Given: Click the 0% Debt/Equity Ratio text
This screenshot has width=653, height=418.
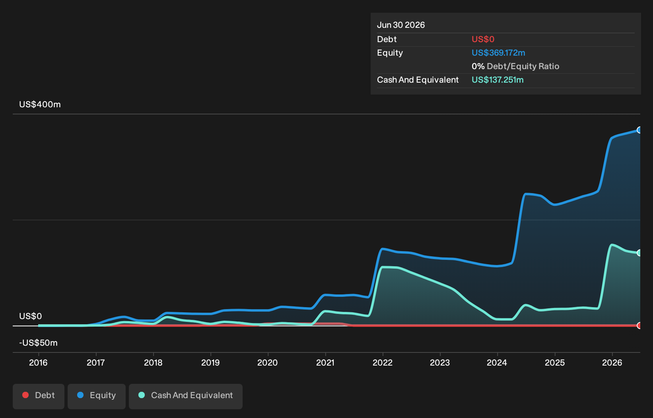Looking at the screenshot, I should pyautogui.click(x=515, y=66).
